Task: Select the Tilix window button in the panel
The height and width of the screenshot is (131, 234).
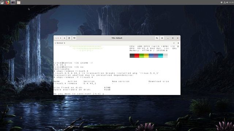Action: 13,2
